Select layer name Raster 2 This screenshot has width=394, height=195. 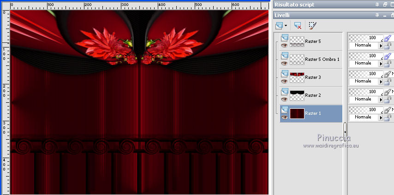point(313,95)
